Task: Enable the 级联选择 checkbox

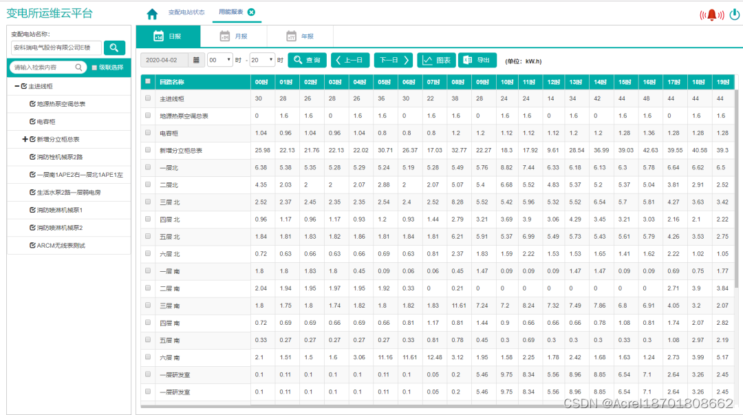Action: coord(94,67)
